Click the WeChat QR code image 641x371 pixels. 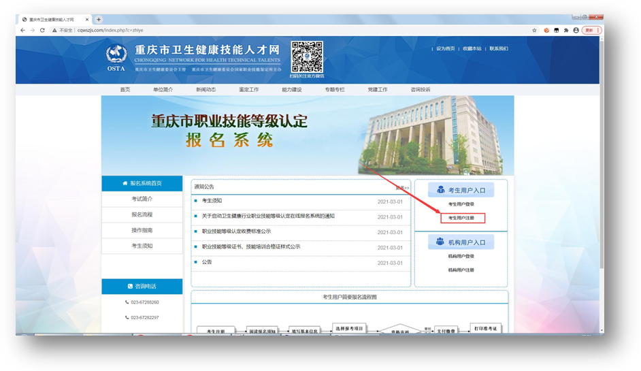(307, 57)
